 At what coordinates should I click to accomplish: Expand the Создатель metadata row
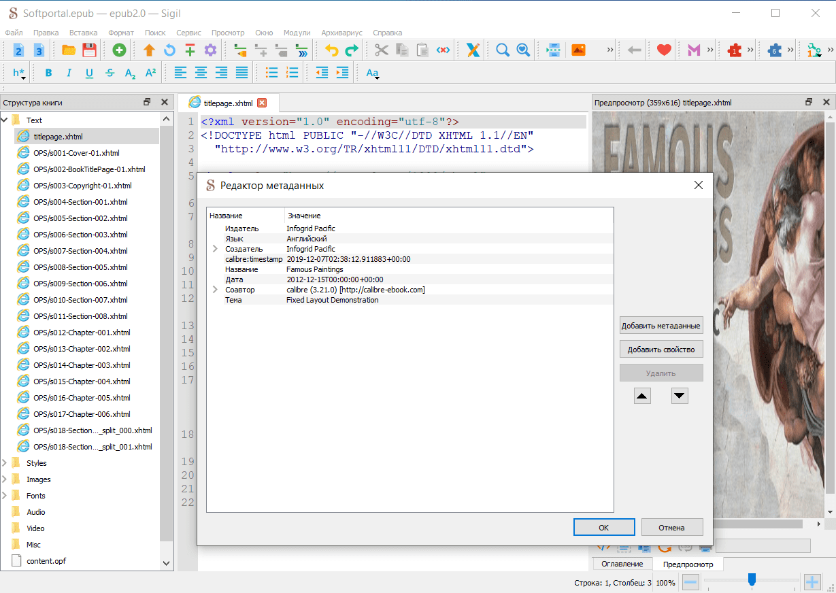pos(215,249)
